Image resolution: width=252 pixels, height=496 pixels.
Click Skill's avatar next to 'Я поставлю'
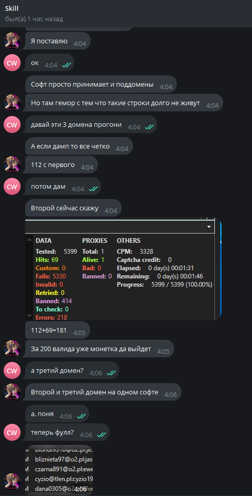(x=12, y=41)
